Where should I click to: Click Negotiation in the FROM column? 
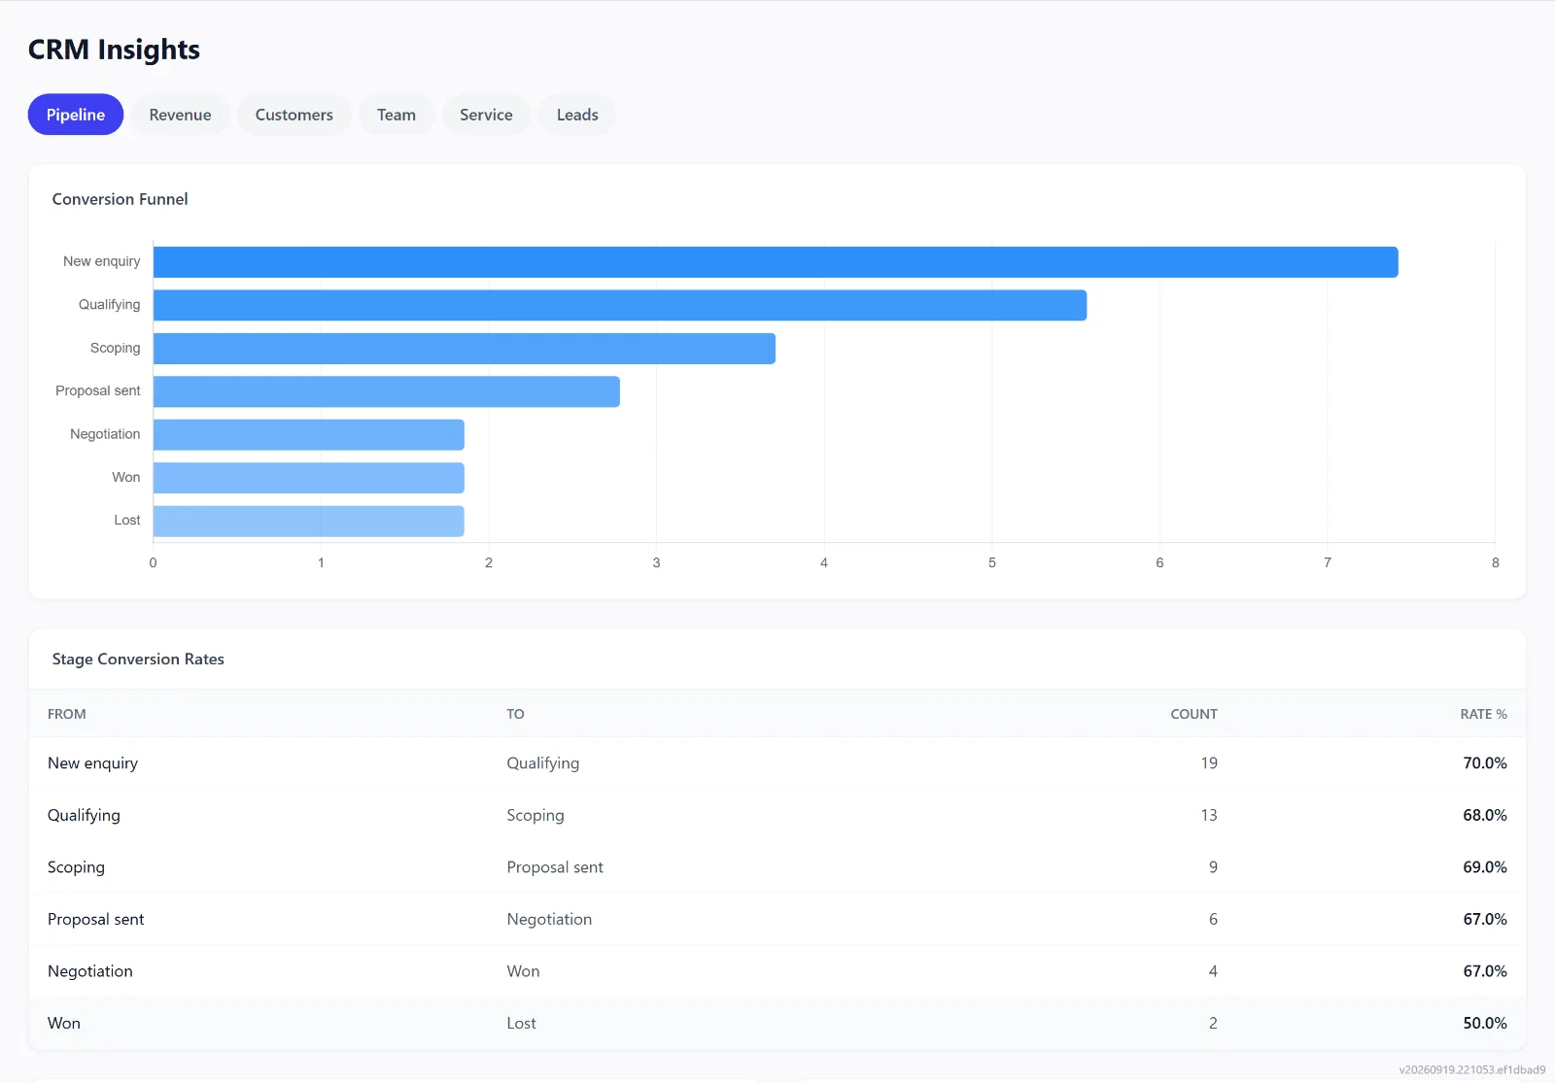point(90,971)
